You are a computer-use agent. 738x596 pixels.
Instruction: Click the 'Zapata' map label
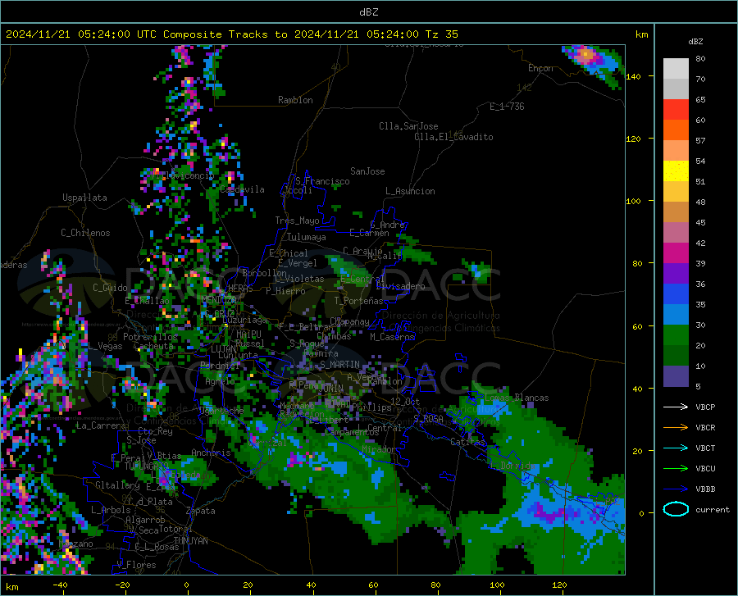pos(201,511)
